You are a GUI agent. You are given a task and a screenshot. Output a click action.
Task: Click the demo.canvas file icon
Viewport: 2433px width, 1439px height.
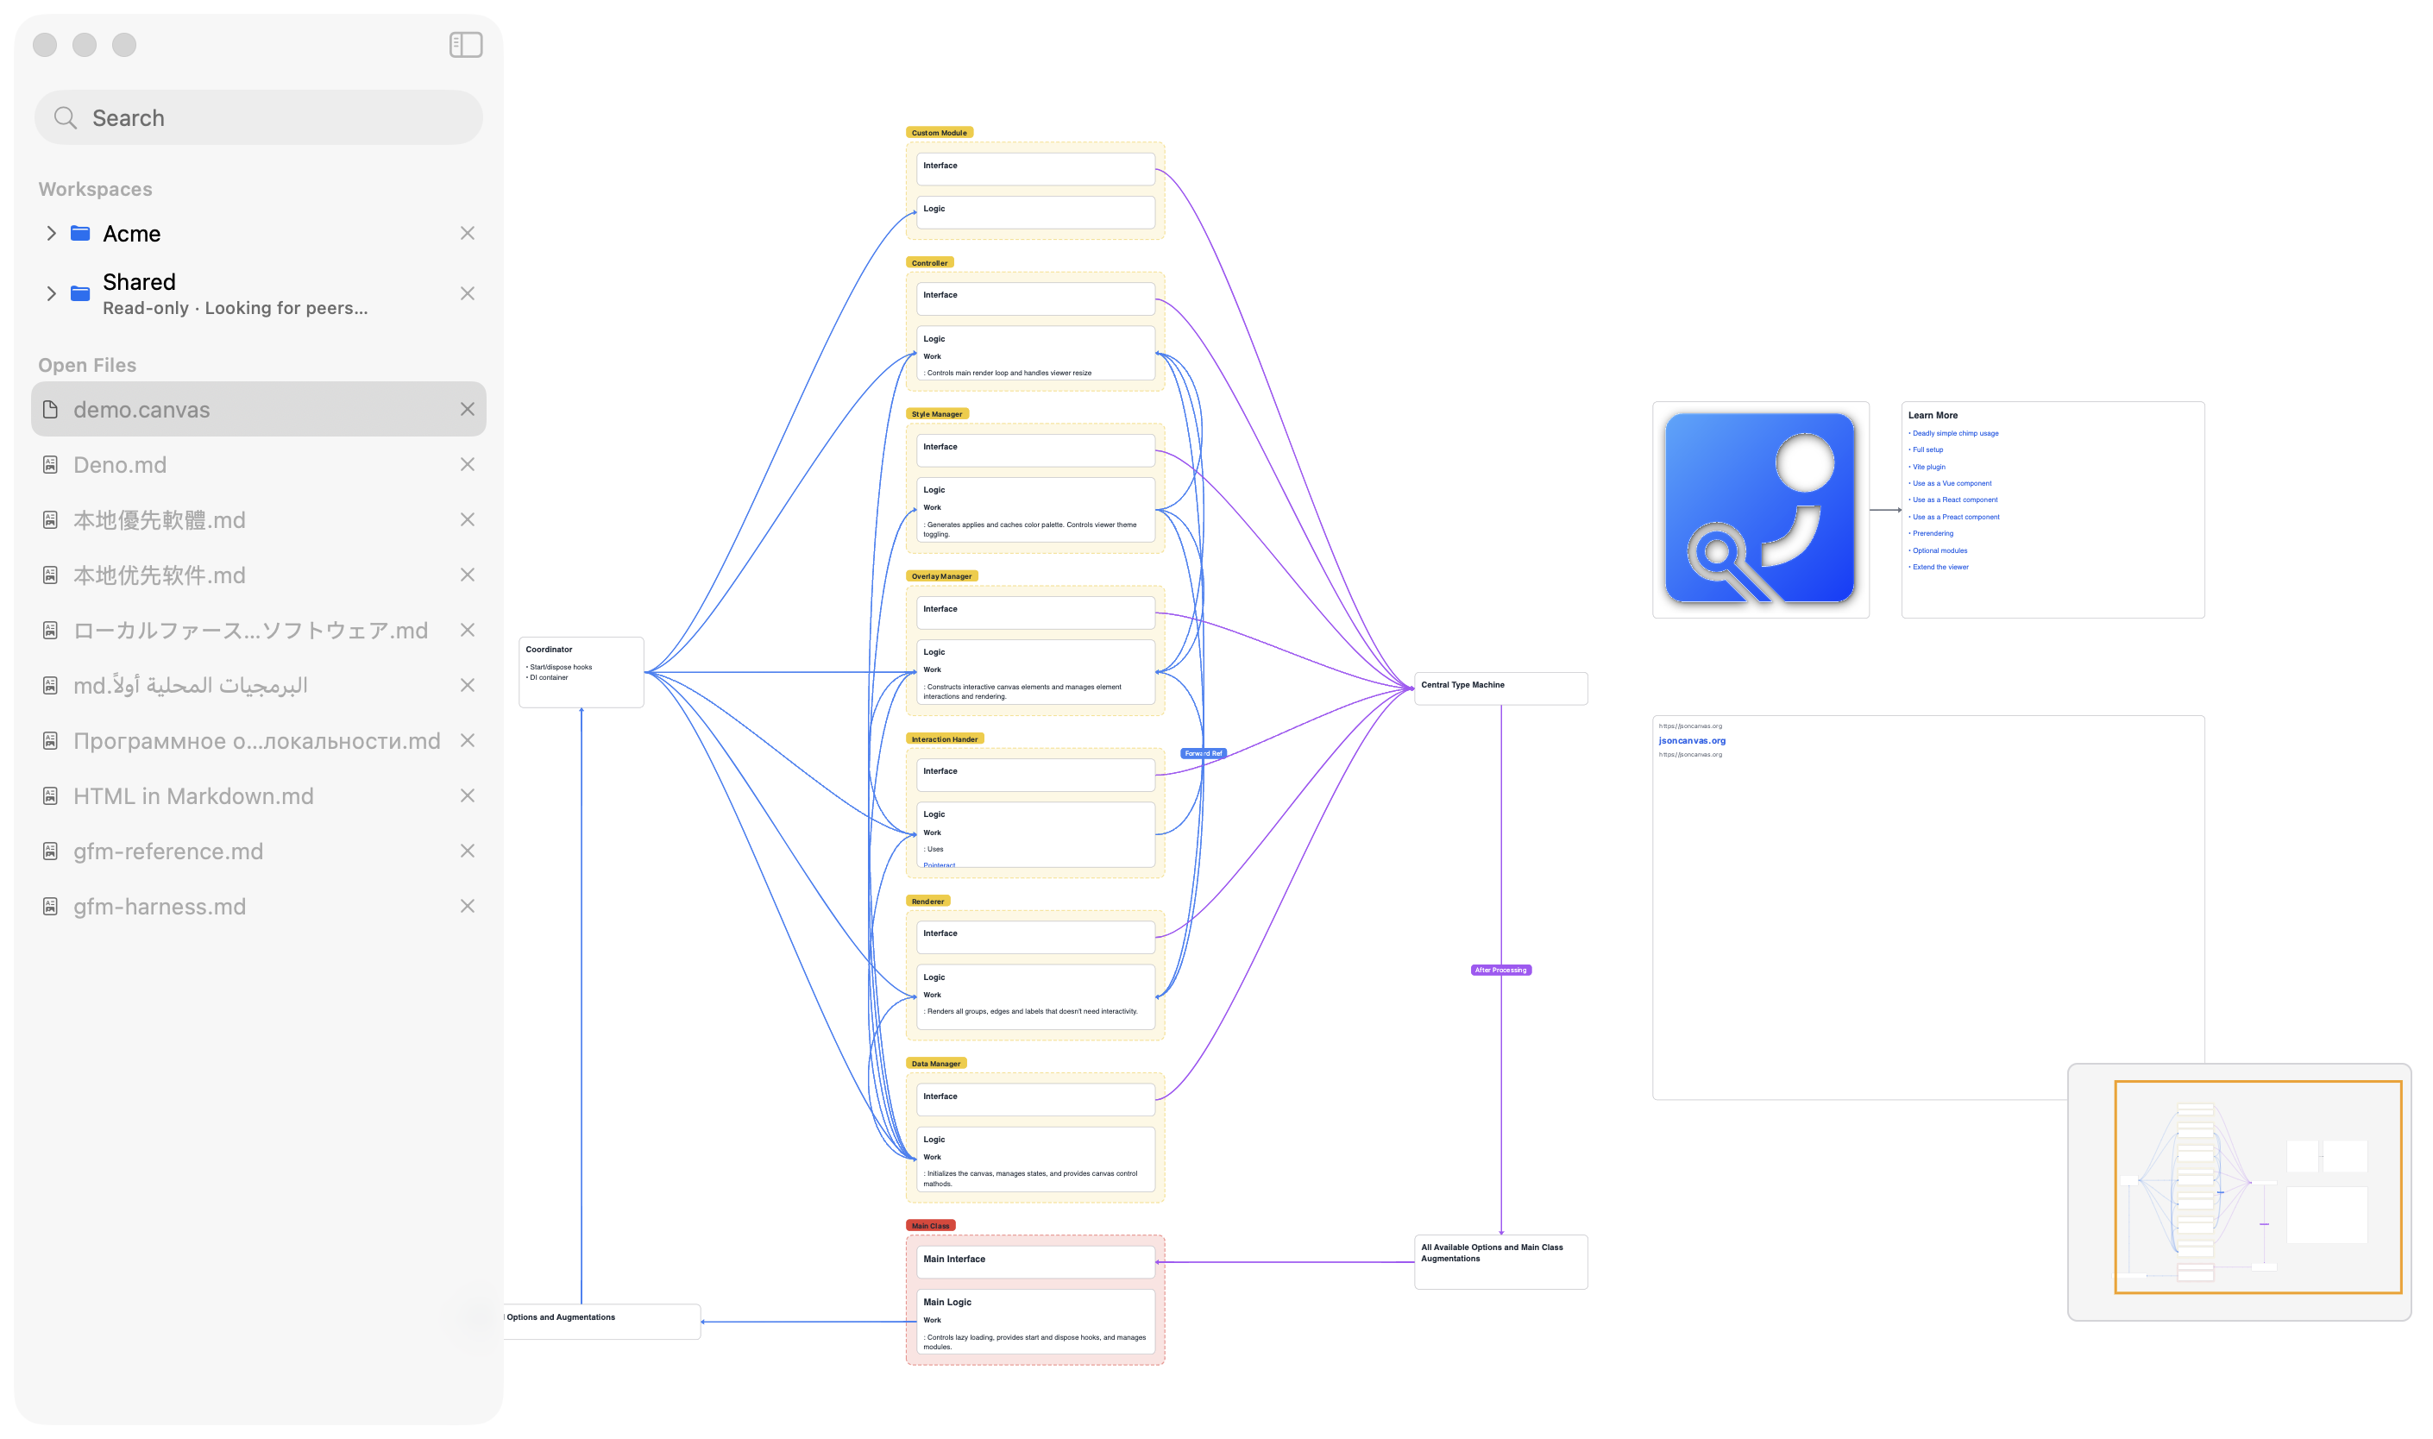coord(50,409)
